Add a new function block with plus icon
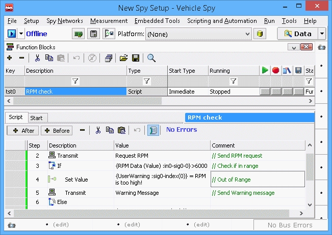This screenshot has height=235, width=332. click(x=10, y=58)
